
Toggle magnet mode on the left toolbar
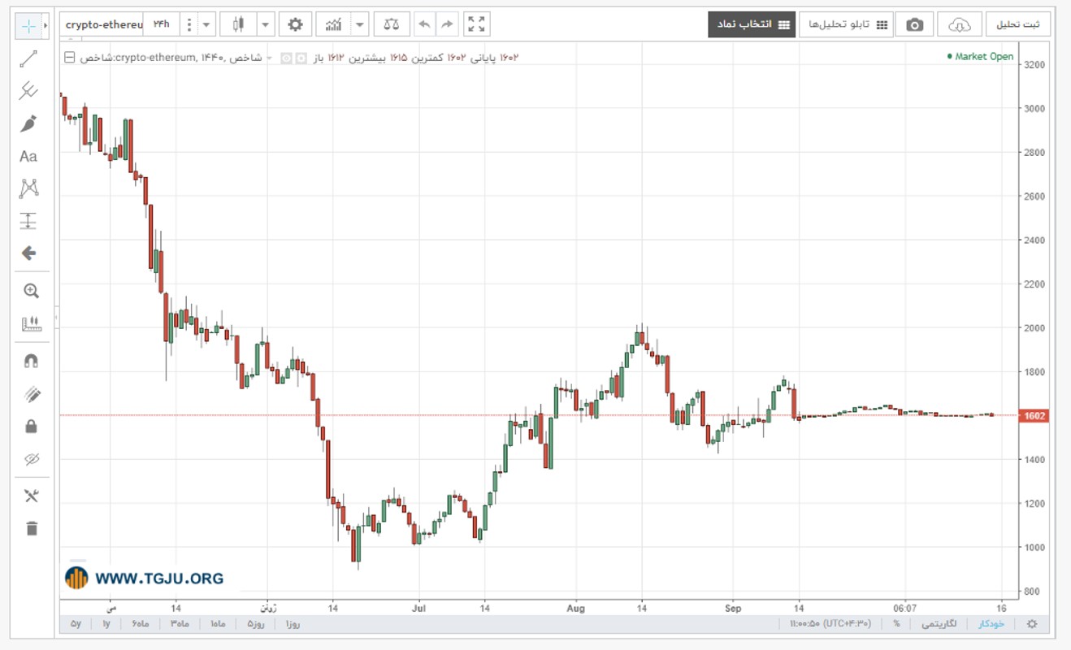tap(31, 362)
